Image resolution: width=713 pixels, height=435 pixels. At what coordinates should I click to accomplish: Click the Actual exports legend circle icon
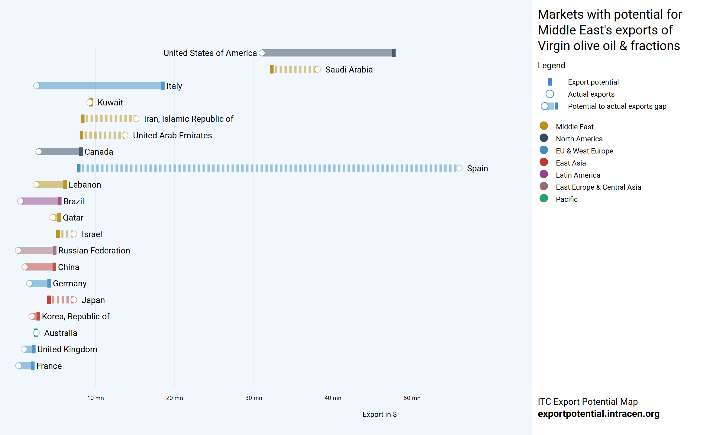[550, 94]
